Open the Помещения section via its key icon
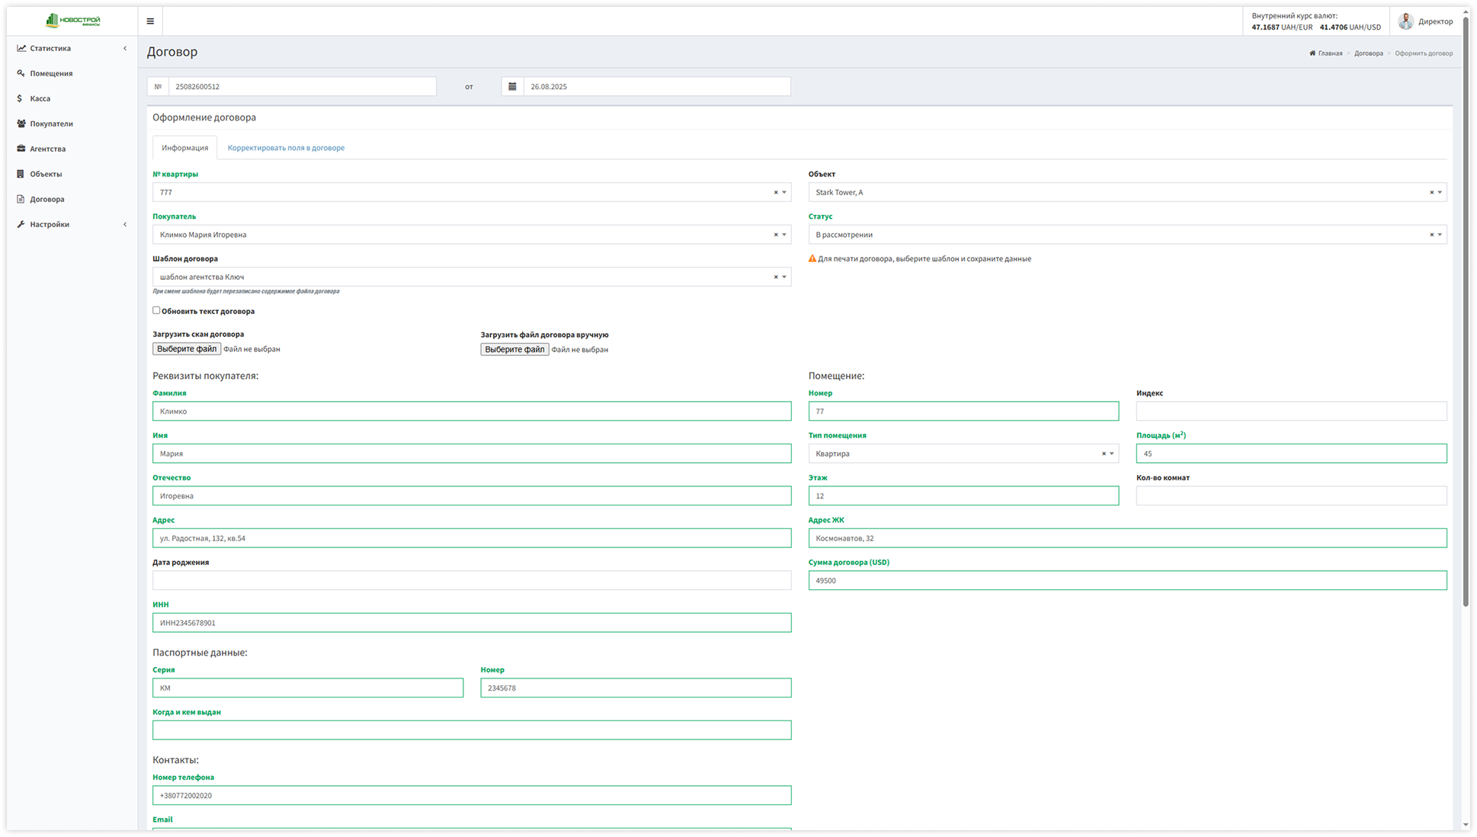 21,72
